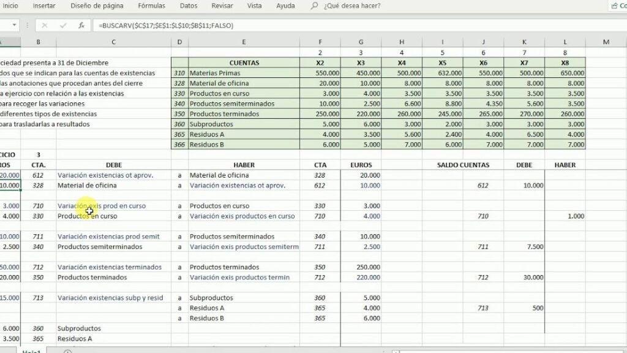
Task: Click saldo value 1.000 in HABER column
Action: [565, 216]
